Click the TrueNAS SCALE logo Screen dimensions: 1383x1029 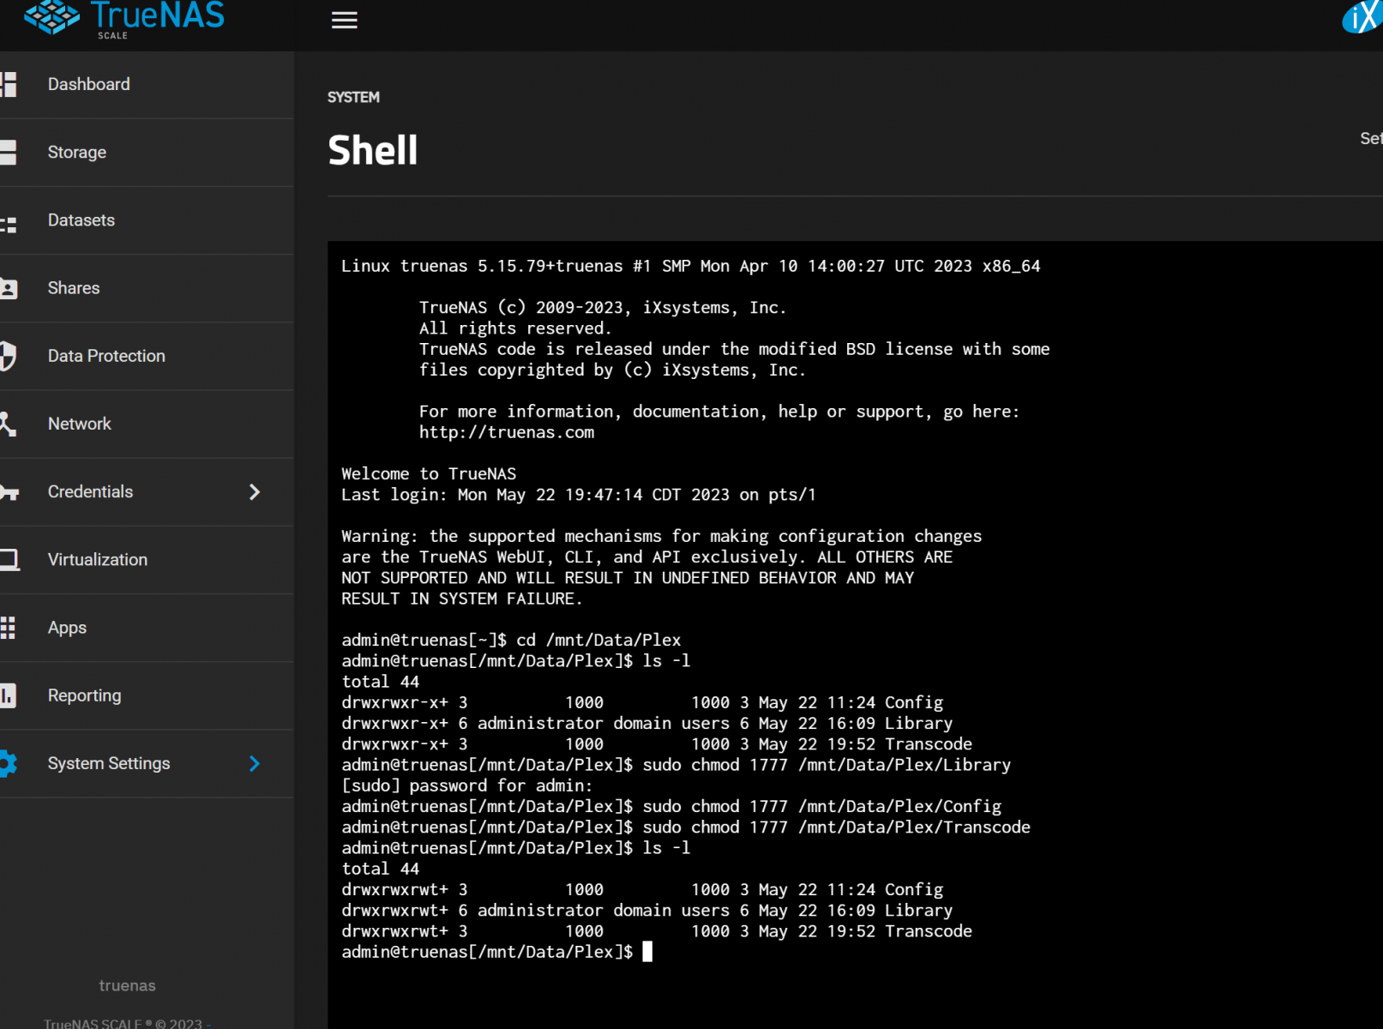point(124,19)
